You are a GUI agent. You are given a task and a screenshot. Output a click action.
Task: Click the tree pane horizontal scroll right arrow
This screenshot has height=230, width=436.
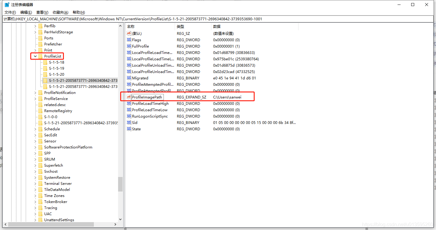click(x=115, y=225)
